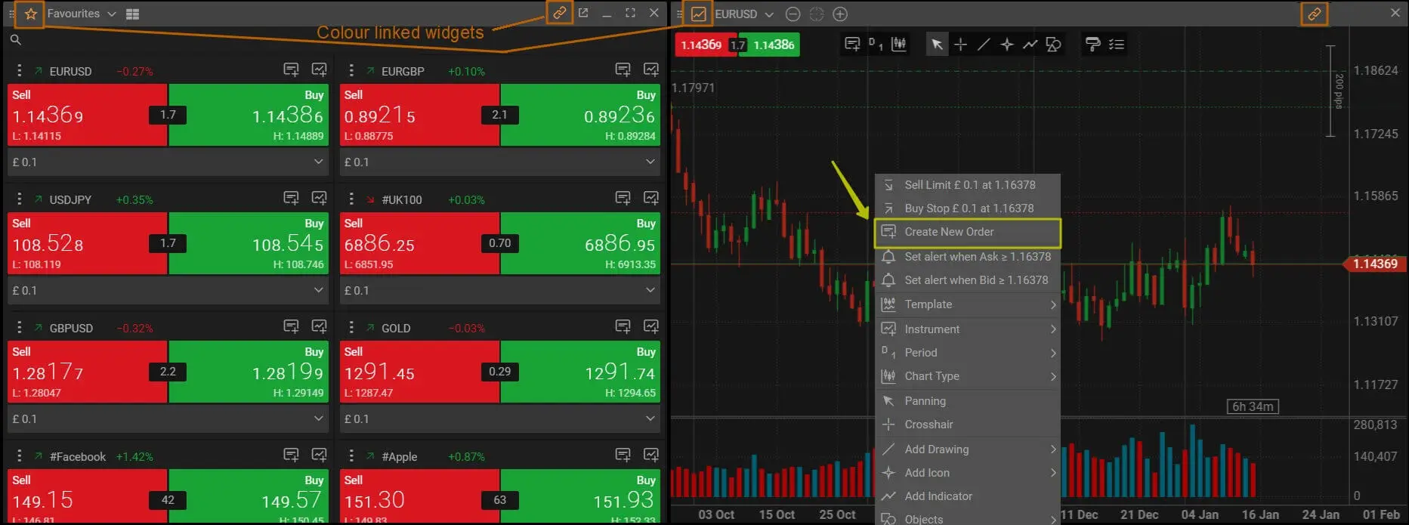This screenshot has width=1409, height=525.
Task: Select the crosshair tool in the chart toolbar
Action: pyautogui.click(x=960, y=45)
